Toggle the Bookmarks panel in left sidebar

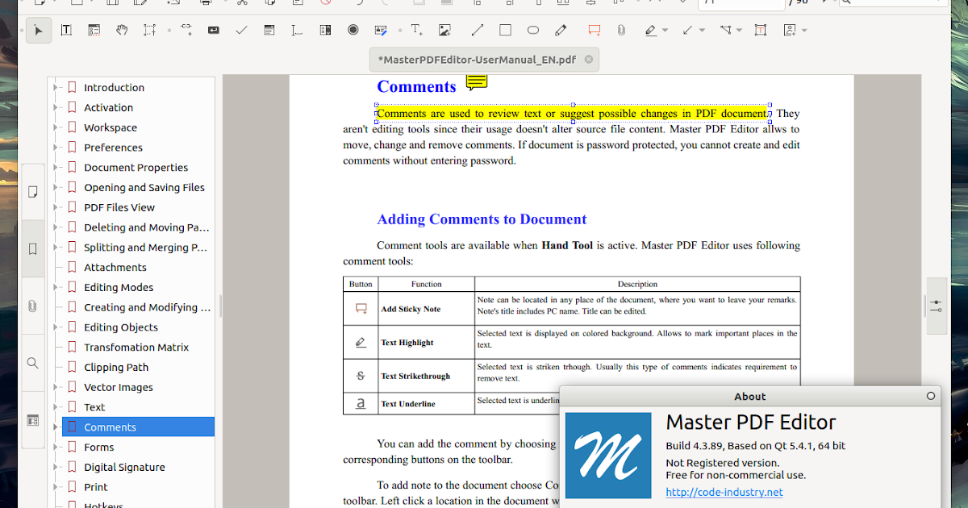(x=33, y=249)
